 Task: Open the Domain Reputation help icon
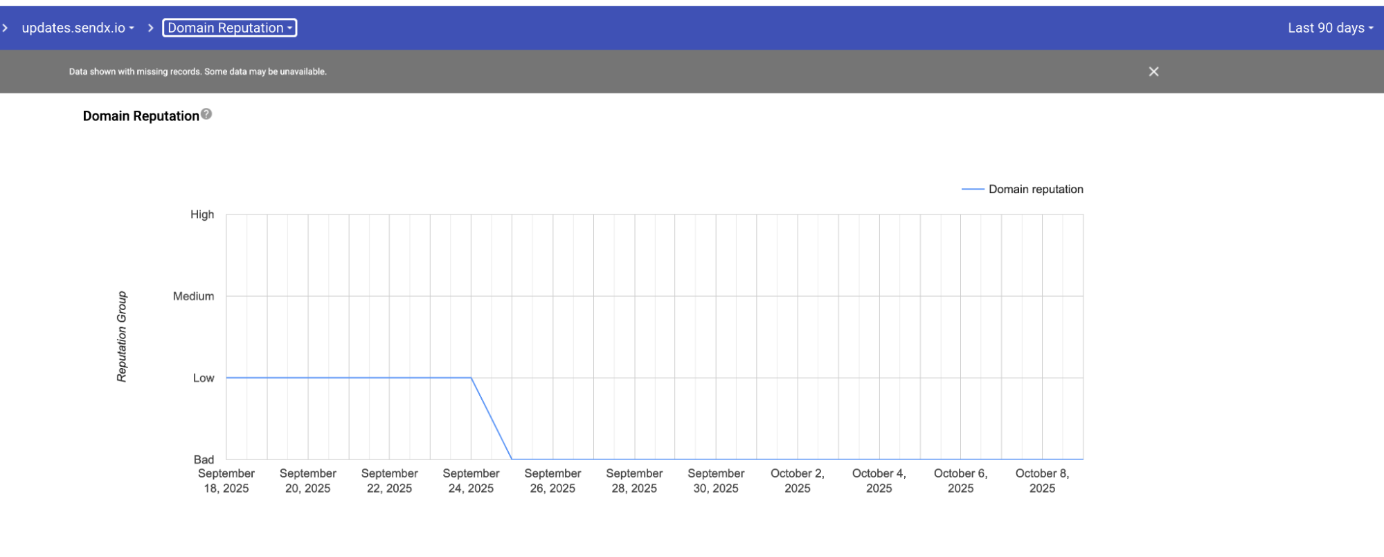point(206,114)
